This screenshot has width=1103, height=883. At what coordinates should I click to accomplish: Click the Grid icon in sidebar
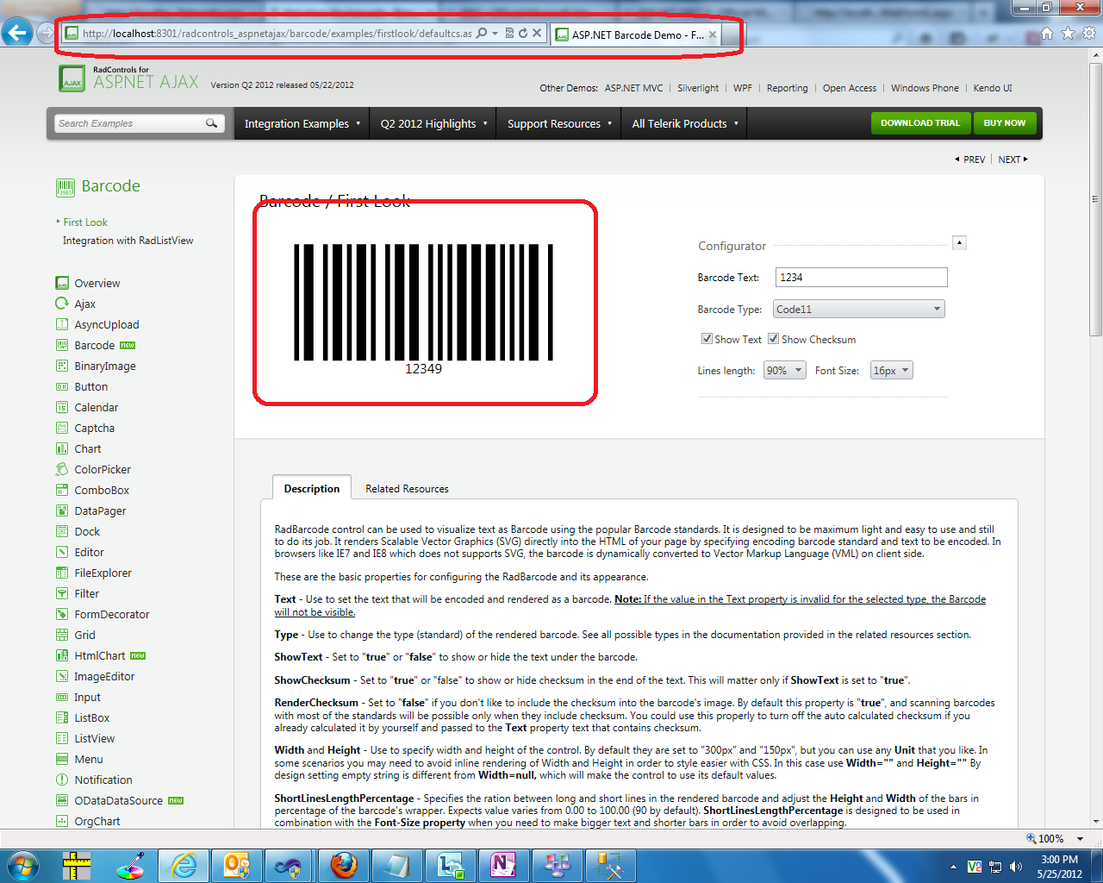pos(62,635)
